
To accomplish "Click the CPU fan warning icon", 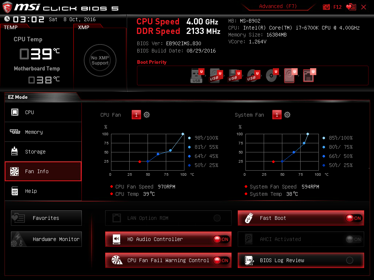I will pyautogui.click(x=117, y=260).
